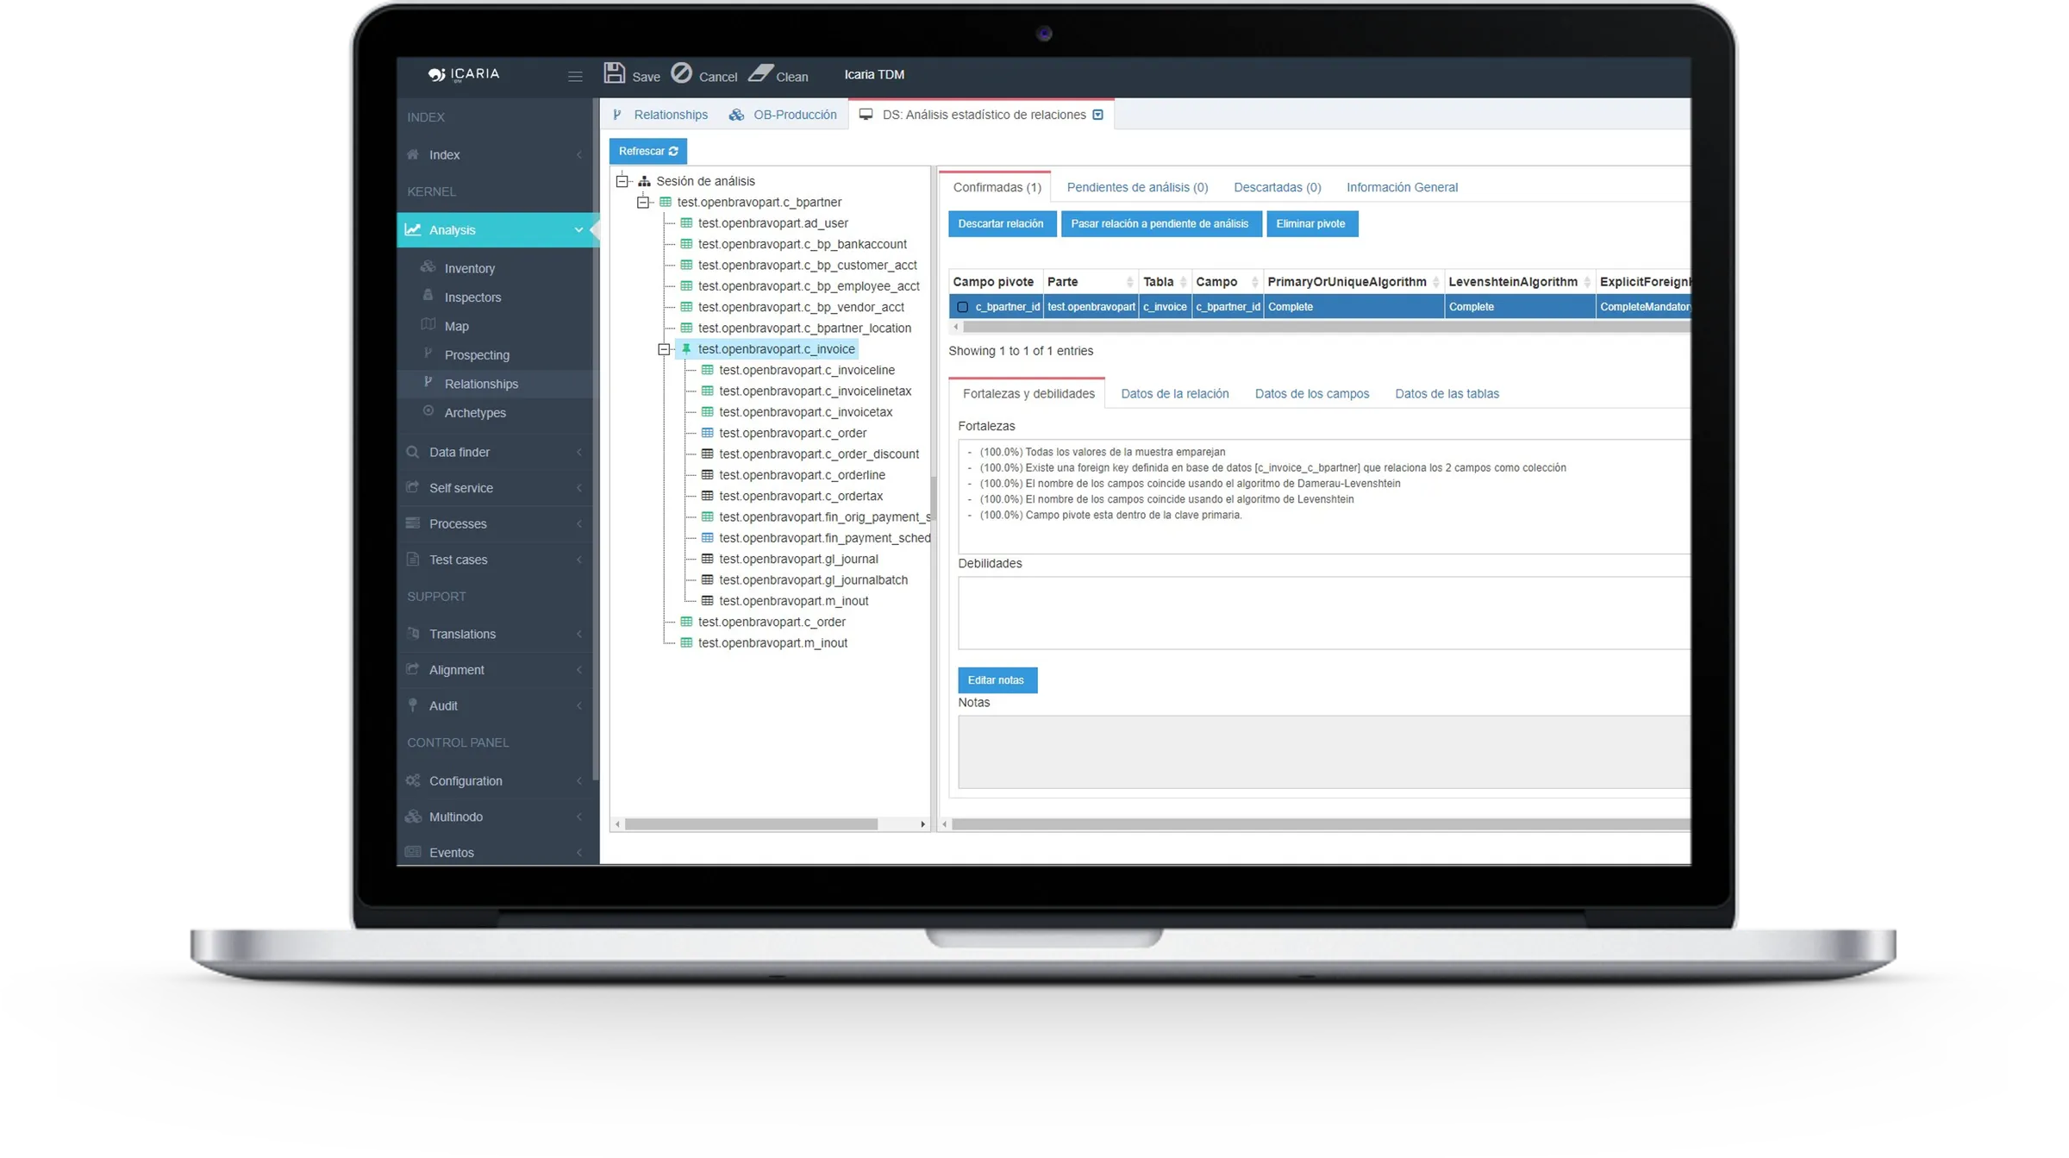The width and height of the screenshot is (2069, 1158).
Task: Click the Cancel circle icon
Action: point(681,73)
